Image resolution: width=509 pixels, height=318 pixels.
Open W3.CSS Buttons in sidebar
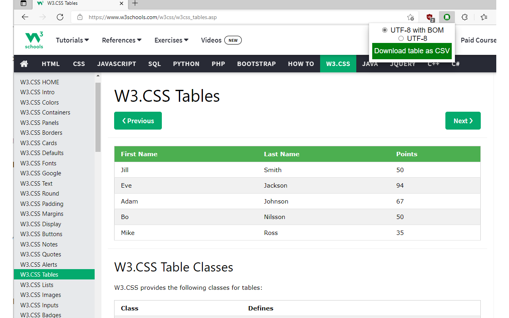(x=54, y=234)
